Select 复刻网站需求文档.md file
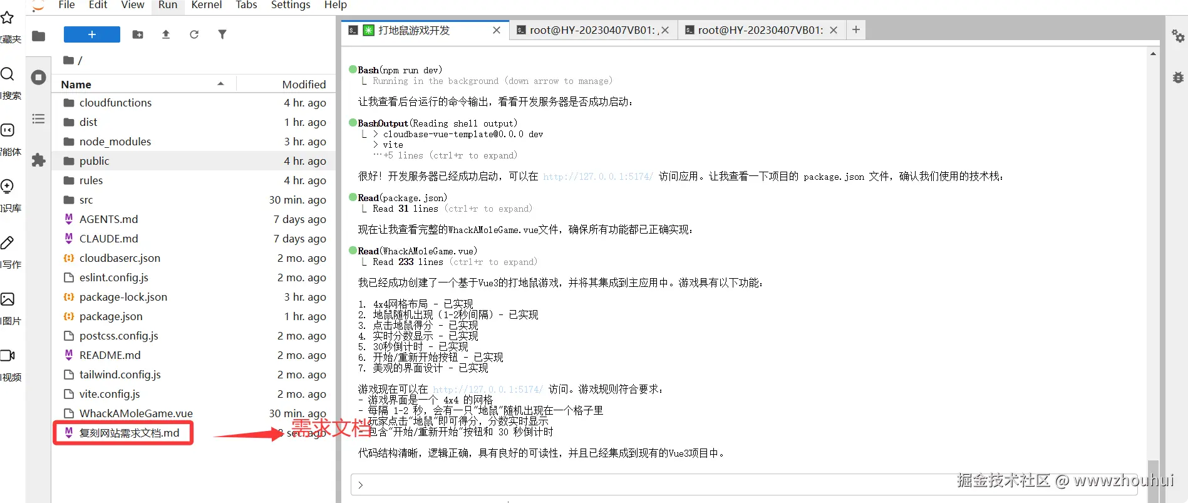Viewport: 1188px width, 503px height. [x=194, y=433]
